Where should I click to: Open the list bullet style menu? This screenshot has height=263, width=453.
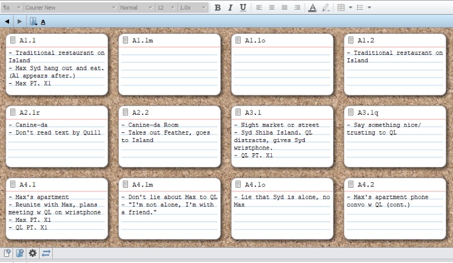364,7
